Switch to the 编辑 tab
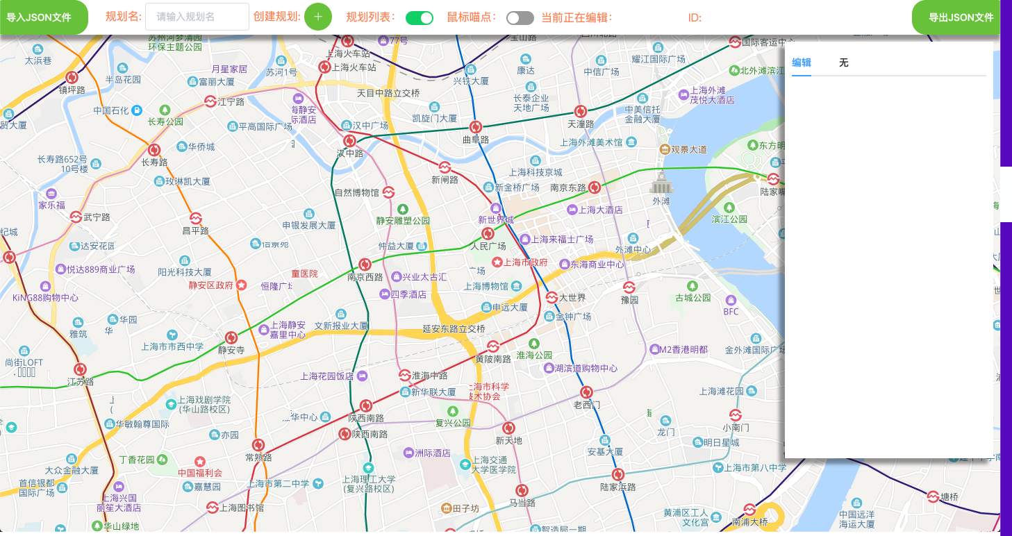This screenshot has height=536, width=1012. point(802,63)
